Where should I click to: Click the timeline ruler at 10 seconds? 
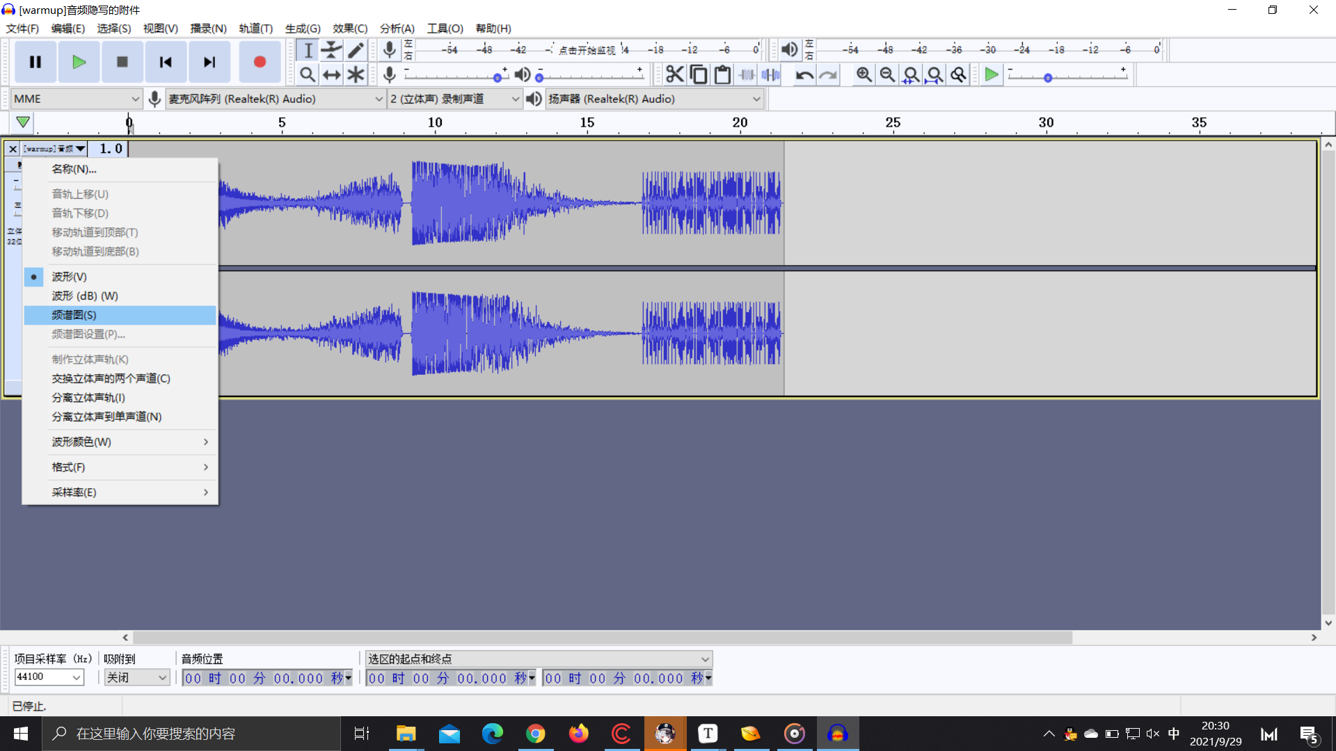[x=435, y=123]
